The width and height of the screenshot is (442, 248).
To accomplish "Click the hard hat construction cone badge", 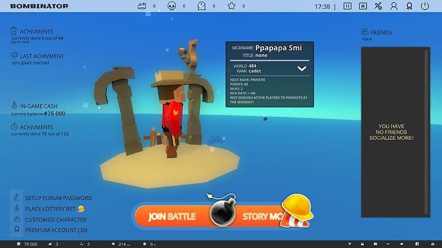I will coord(297,211).
